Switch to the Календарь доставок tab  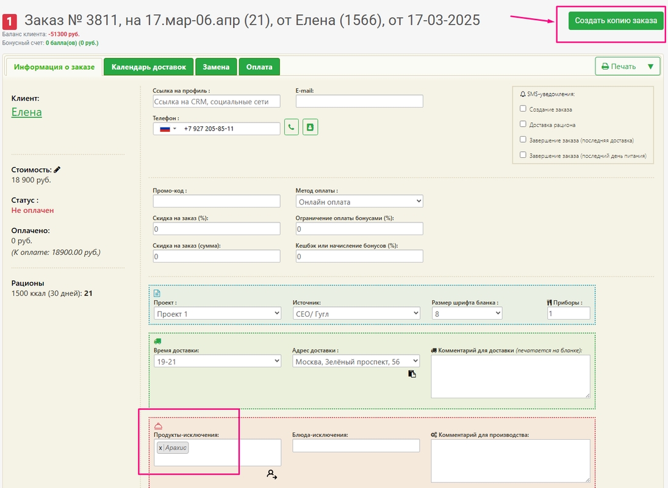[148, 66]
